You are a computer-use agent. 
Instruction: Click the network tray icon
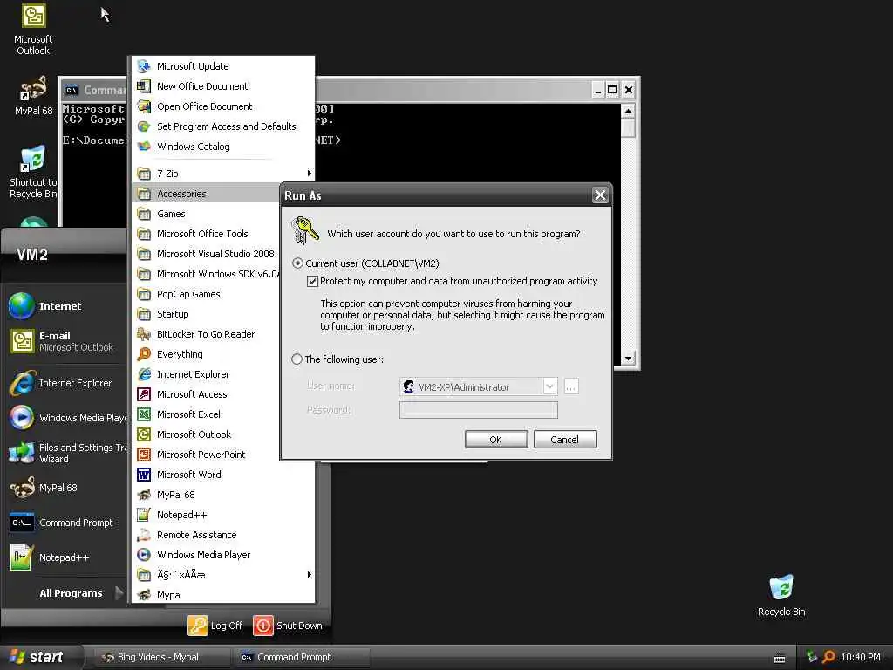point(812,657)
